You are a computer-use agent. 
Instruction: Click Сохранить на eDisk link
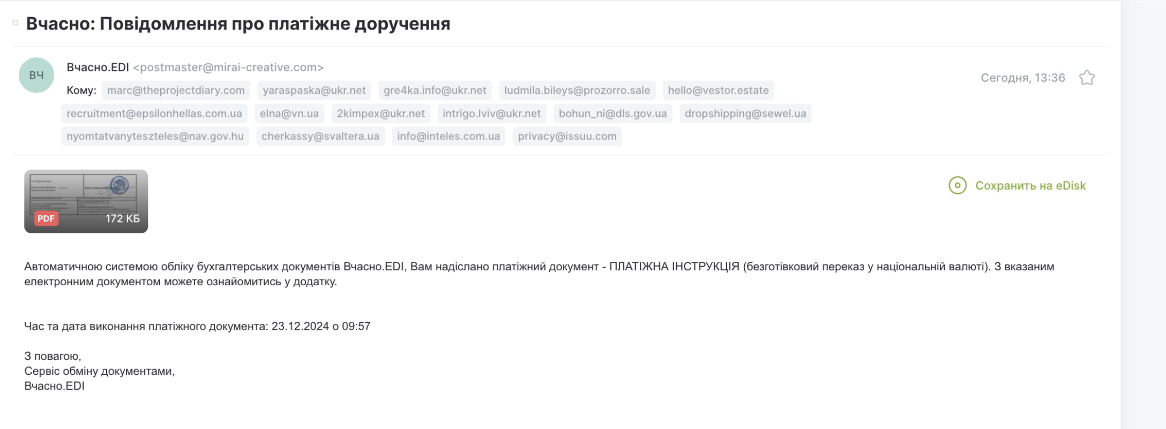[1030, 186]
